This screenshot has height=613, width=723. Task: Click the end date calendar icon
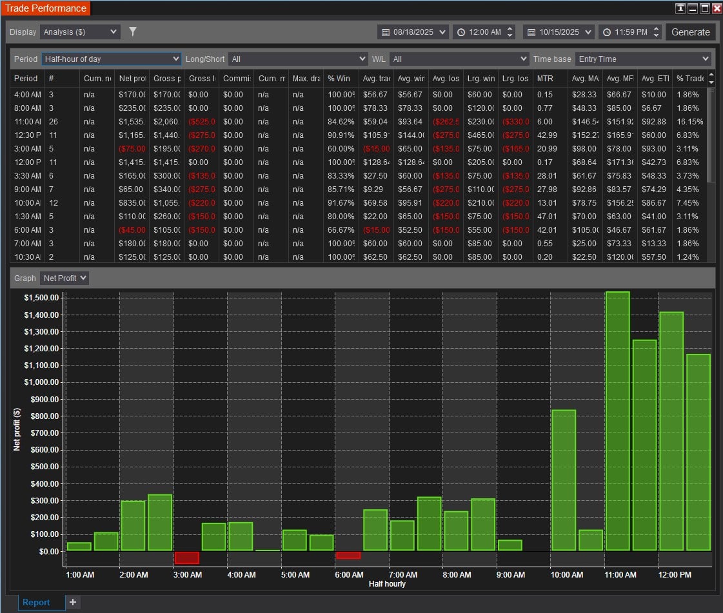(x=531, y=32)
